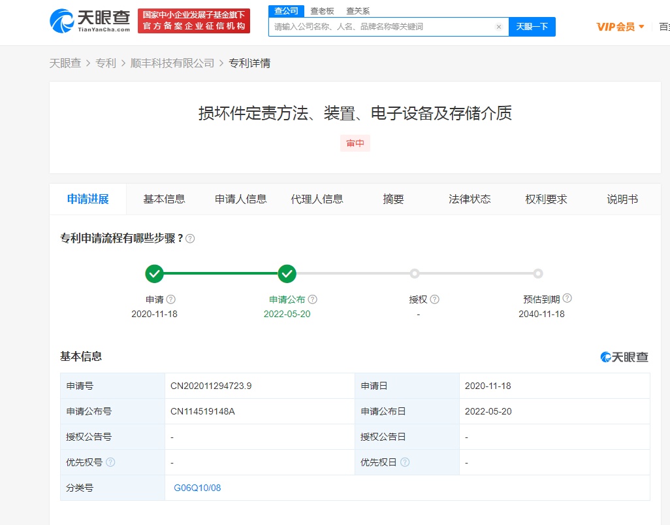Open the VIP会员 dropdown menu

(620, 27)
